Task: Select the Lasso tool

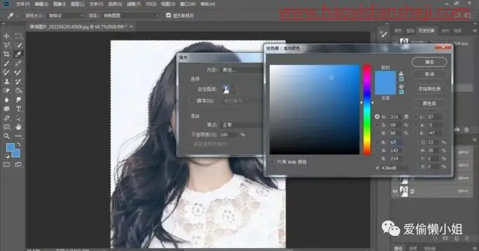Action: pos(6,45)
